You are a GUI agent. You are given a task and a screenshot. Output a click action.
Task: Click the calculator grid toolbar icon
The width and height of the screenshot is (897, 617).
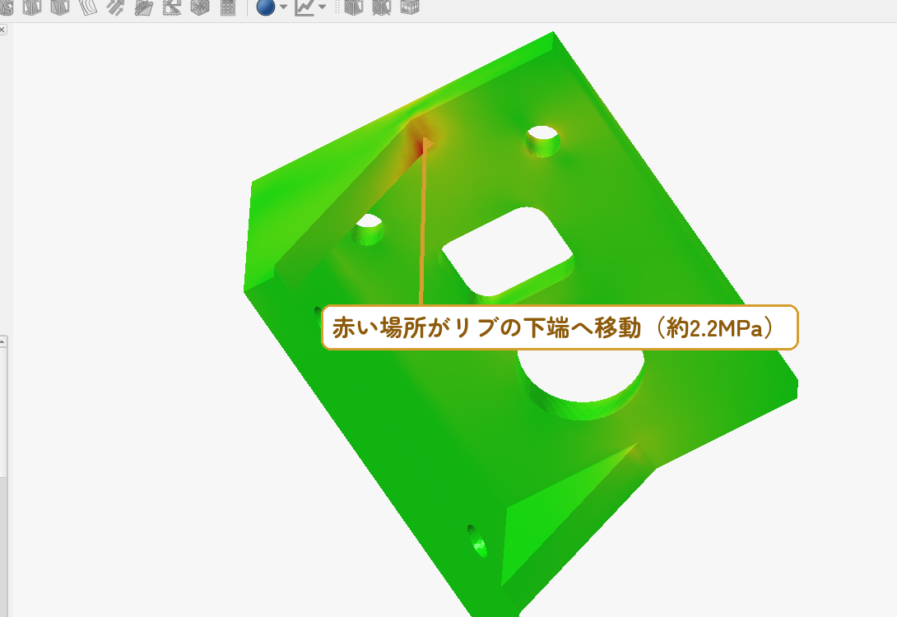tap(228, 7)
